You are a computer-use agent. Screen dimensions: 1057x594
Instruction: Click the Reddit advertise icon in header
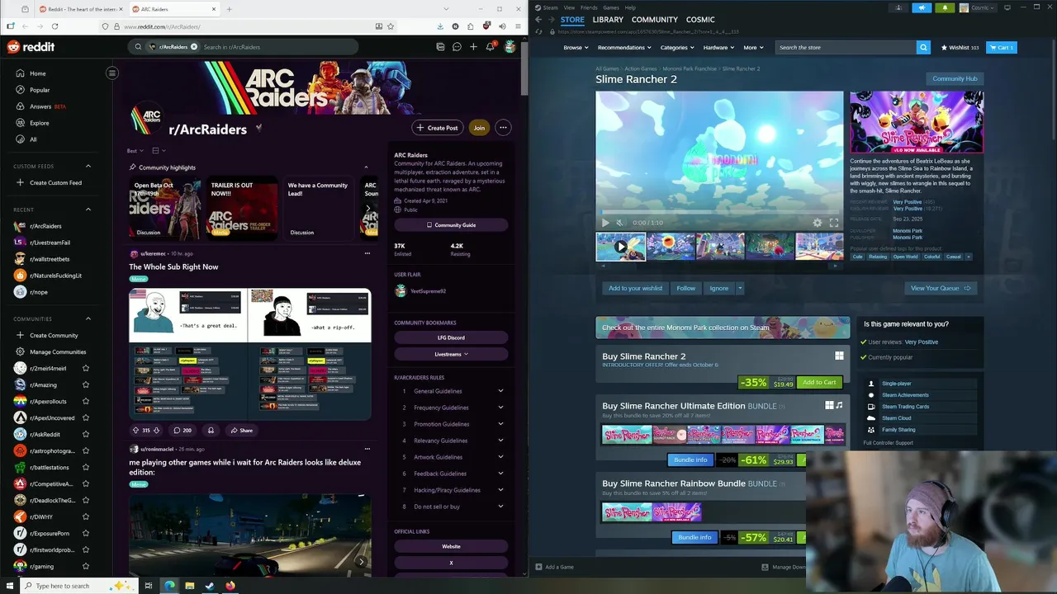[440, 47]
